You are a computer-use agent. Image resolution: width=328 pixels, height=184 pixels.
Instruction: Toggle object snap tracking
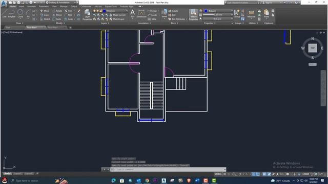click(x=254, y=174)
